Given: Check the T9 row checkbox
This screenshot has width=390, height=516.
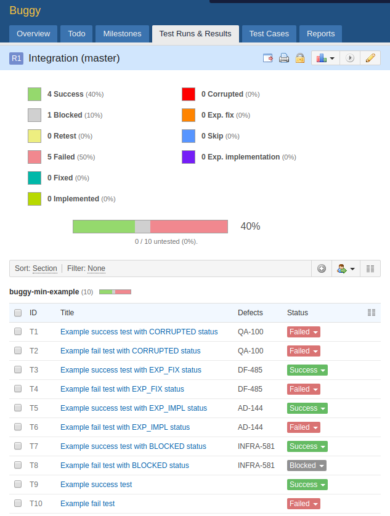Looking at the screenshot, I should [18, 484].
